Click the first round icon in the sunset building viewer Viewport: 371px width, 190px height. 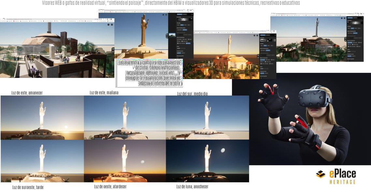(255, 35)
